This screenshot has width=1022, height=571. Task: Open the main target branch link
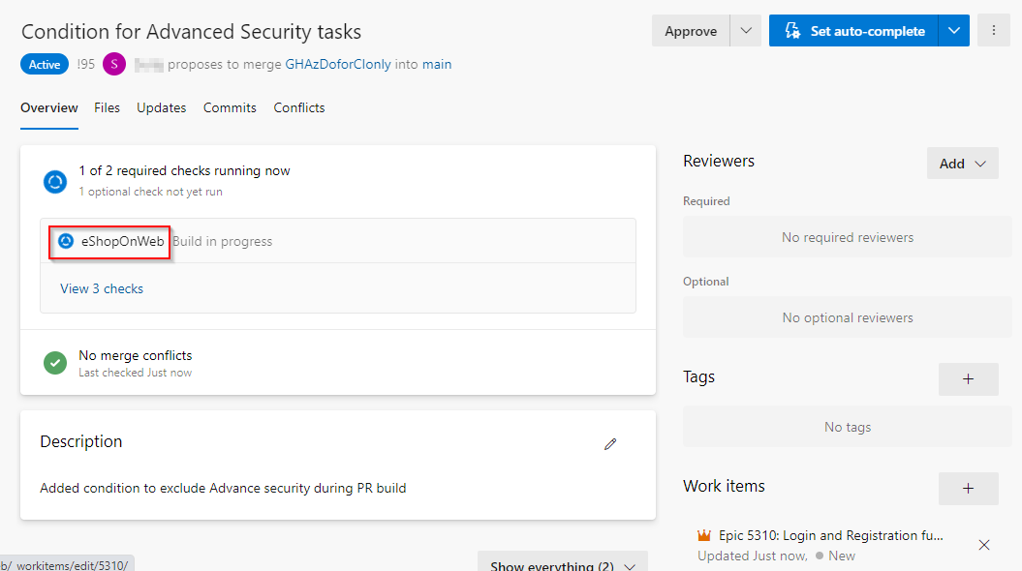437,64
